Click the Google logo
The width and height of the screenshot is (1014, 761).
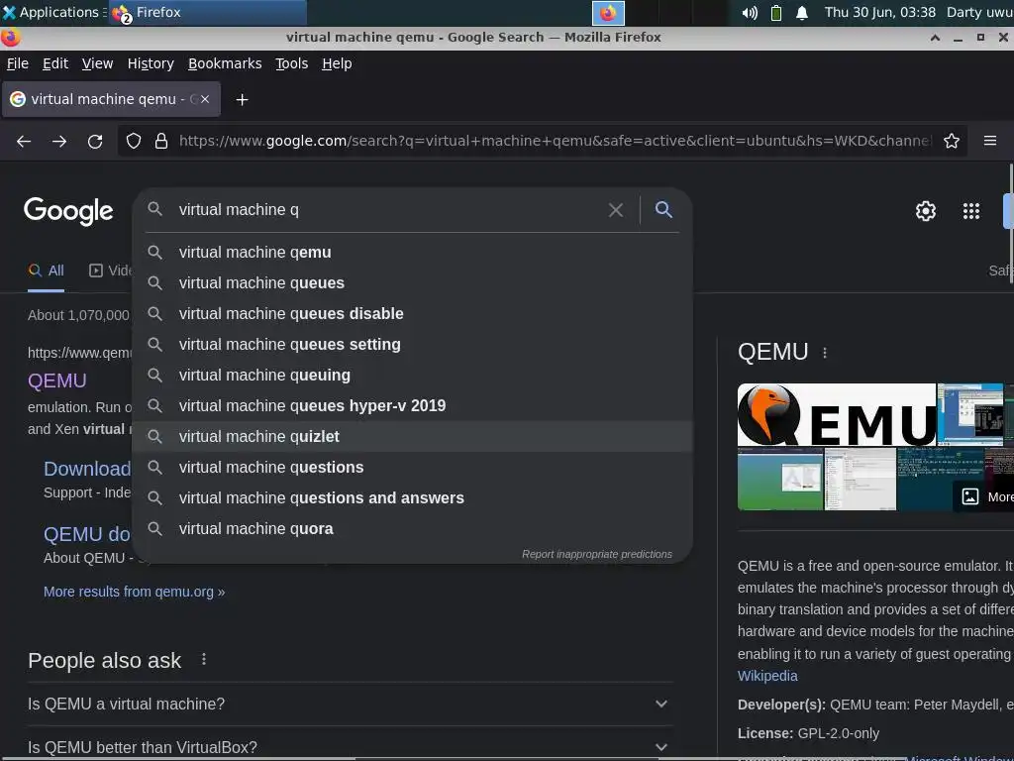(68, 211)
